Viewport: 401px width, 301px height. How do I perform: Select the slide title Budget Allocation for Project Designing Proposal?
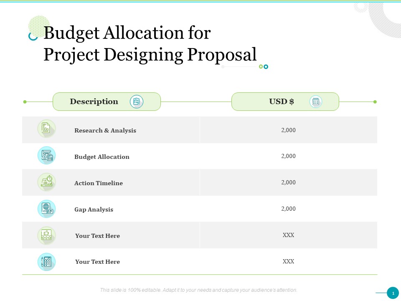tap(150, 44)
